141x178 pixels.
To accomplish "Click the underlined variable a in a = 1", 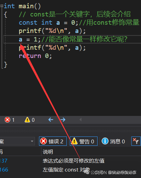I will (21, 39).
